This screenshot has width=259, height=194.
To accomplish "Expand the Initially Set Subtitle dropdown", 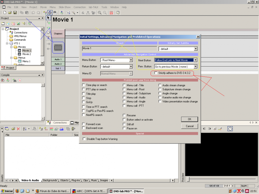I will [196, 49].
